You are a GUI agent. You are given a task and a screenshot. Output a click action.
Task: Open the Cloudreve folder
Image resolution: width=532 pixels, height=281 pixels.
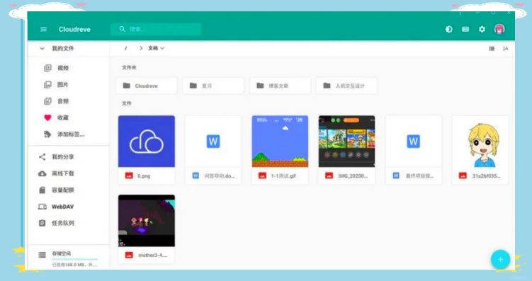147,86
